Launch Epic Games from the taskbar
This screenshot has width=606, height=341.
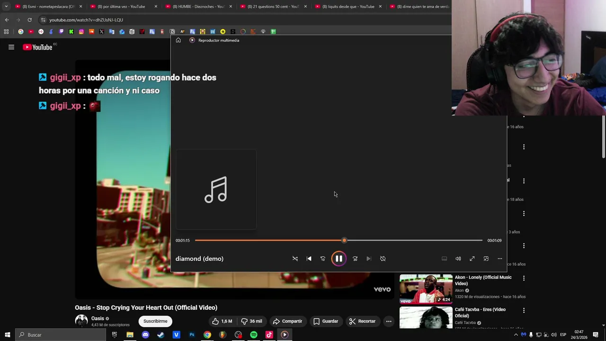114,335
